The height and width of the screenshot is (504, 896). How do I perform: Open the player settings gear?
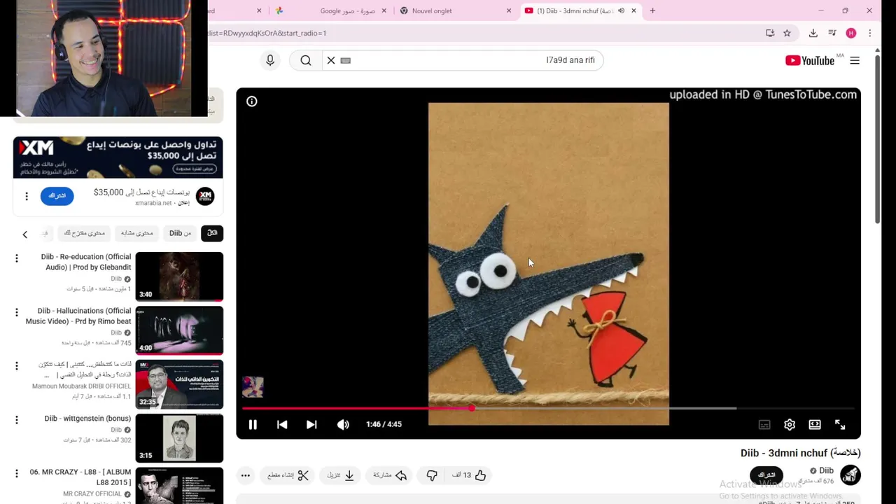(x=790, y=424)
